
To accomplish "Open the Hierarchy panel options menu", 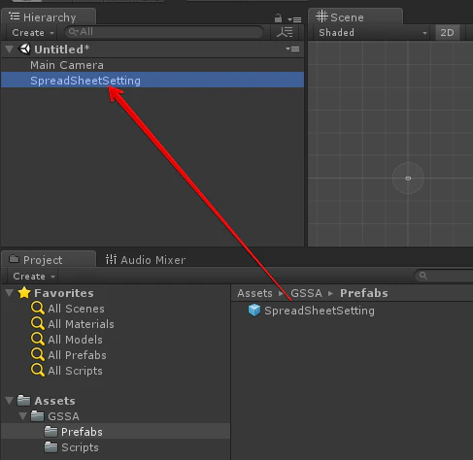I will [x=294, y=19].
